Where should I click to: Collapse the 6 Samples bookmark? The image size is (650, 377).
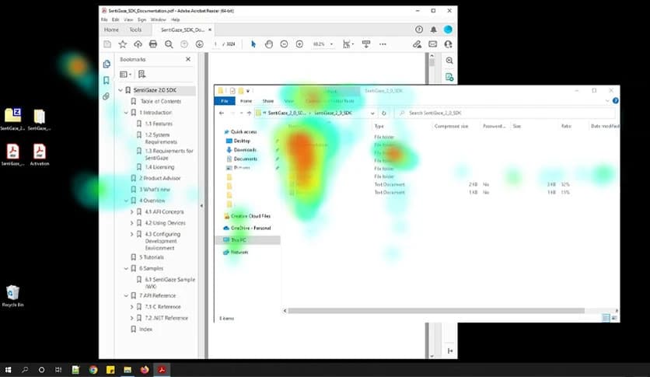[126, 268]
